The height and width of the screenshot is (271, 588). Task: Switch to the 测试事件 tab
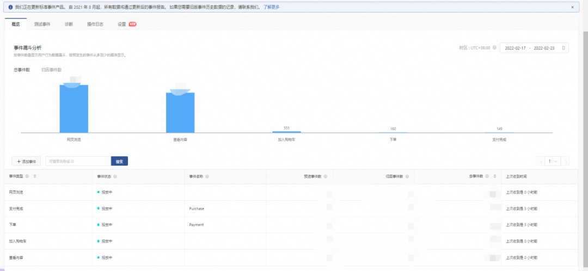42,24
